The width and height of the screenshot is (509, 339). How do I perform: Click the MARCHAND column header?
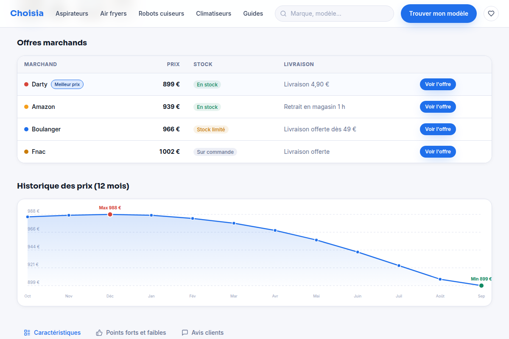click(40, 64)
